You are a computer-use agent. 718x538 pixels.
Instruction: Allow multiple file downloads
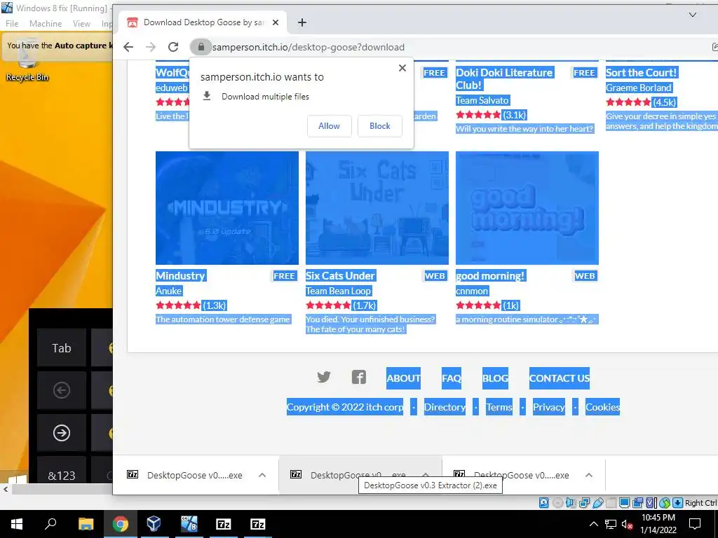point(329,126)
